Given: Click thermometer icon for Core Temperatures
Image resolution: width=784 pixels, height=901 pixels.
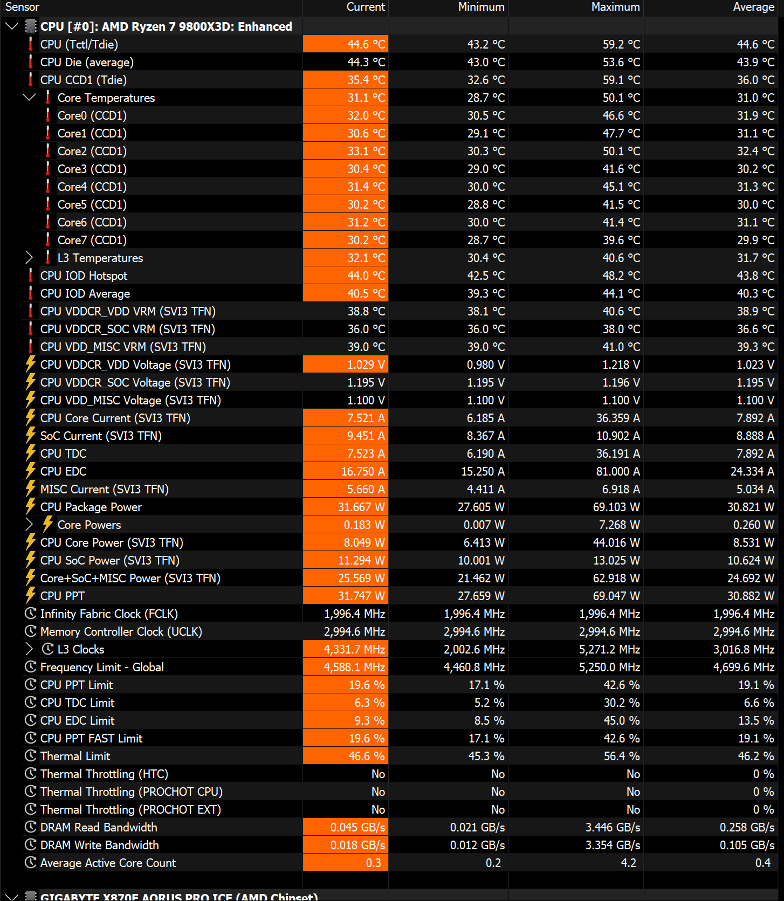Looking at the screenshot, I should [48, 98].
